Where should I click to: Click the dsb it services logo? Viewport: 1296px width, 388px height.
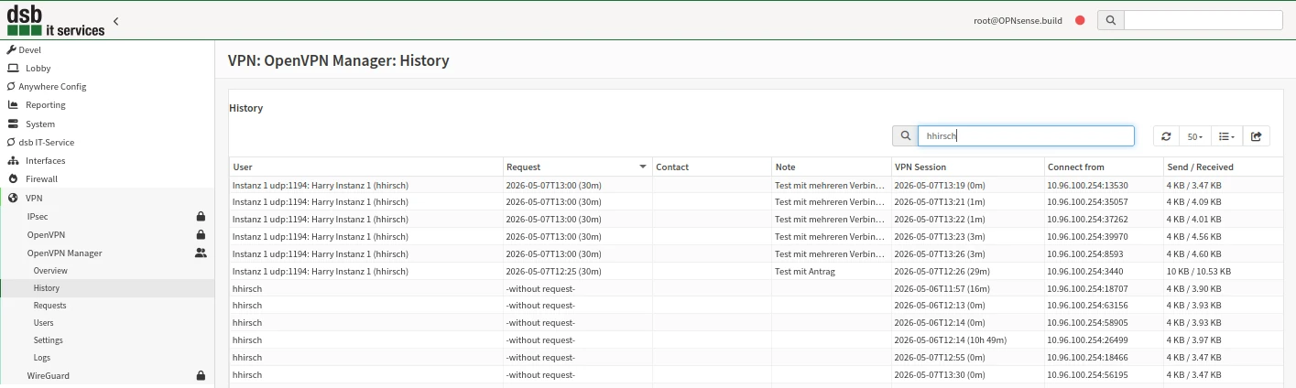tap(56, 20)
